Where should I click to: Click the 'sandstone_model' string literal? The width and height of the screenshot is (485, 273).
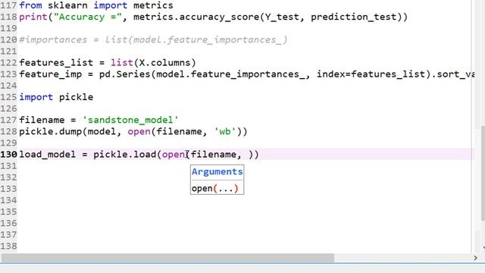(130, 120)
